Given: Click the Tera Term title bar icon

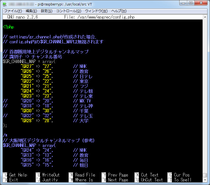Looking at the screenshot, I should point(5,4).
